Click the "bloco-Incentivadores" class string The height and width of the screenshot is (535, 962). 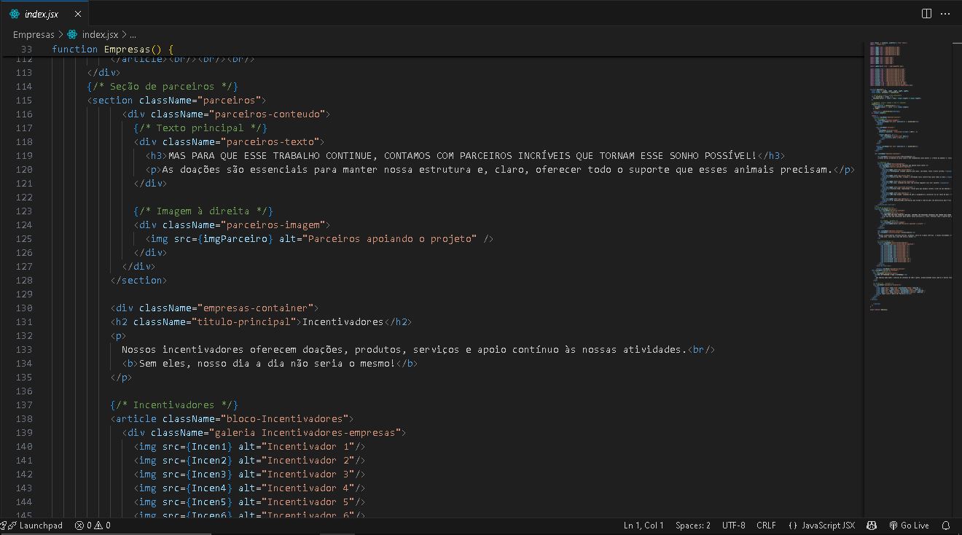click(x=284, y=418)
